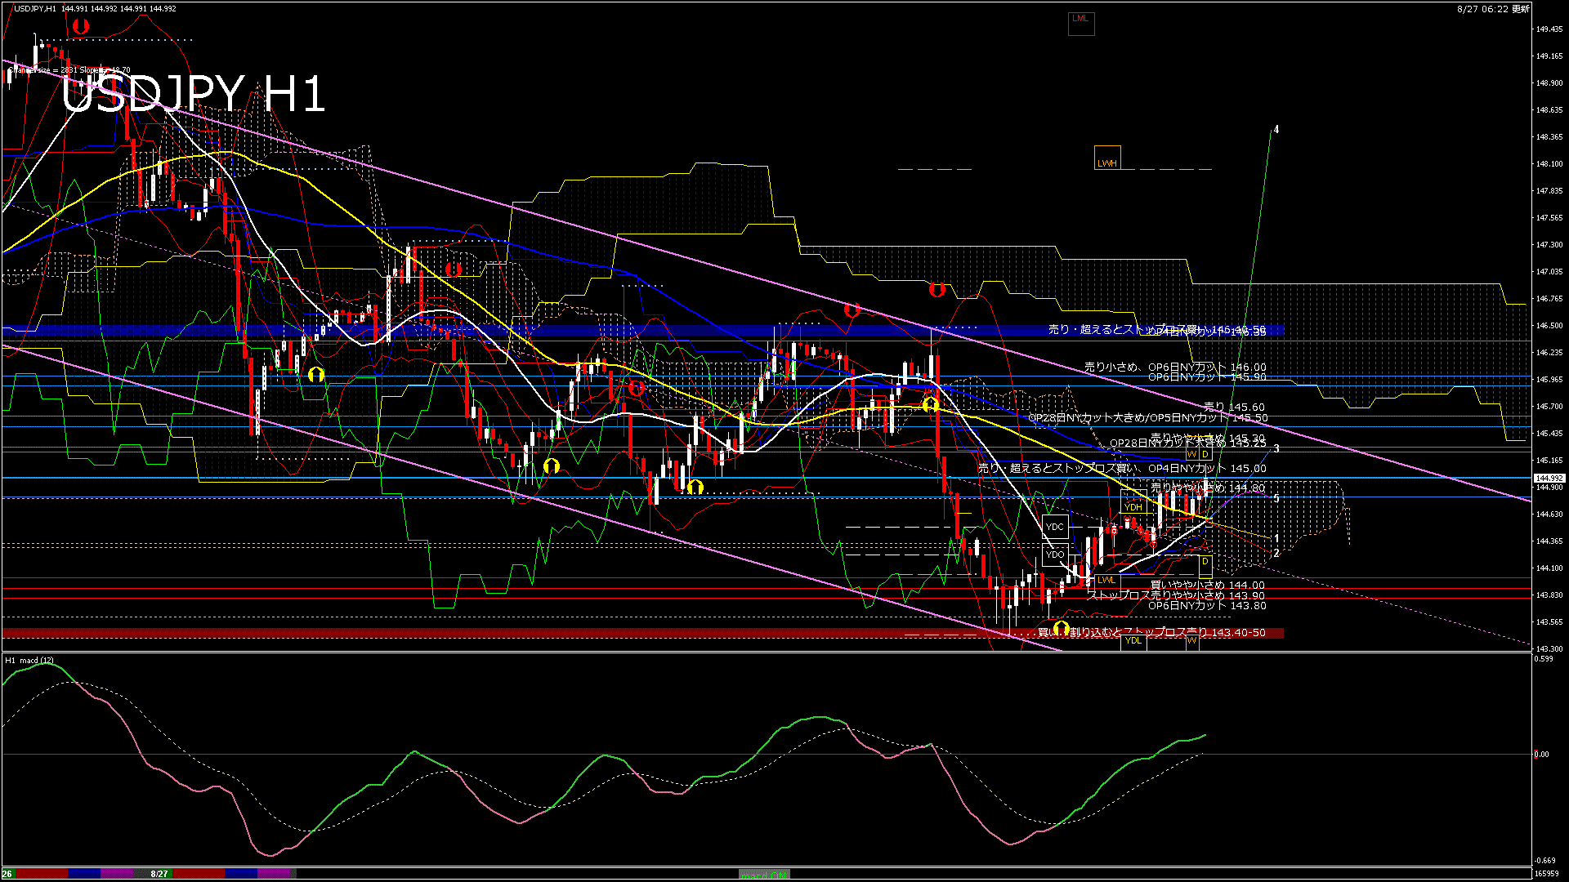Select the 買いやや小さめ 144.00 annotation
This screenshot has width=1569, height=882.
(x=1207, y=585)
